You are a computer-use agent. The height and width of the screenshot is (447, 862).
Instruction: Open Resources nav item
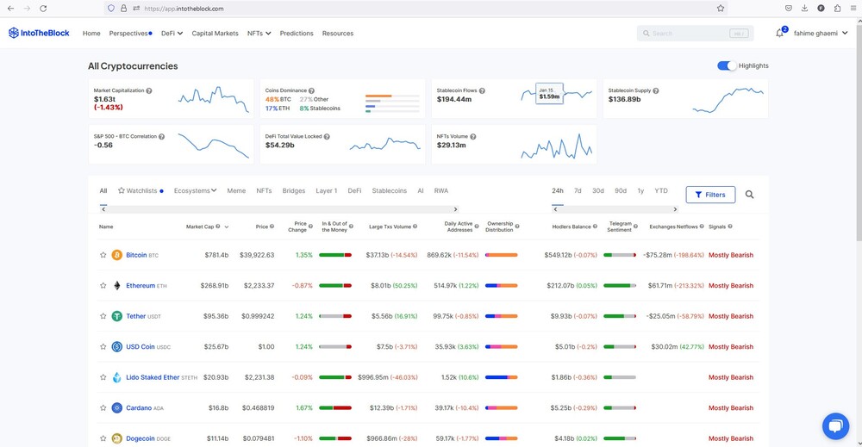coord(338,34)
